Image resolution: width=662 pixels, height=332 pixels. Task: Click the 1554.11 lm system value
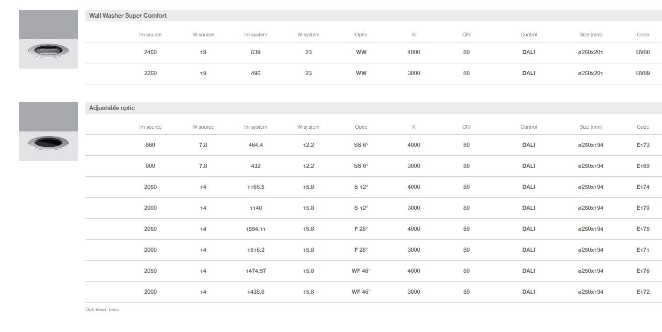[x=256, y=229]
